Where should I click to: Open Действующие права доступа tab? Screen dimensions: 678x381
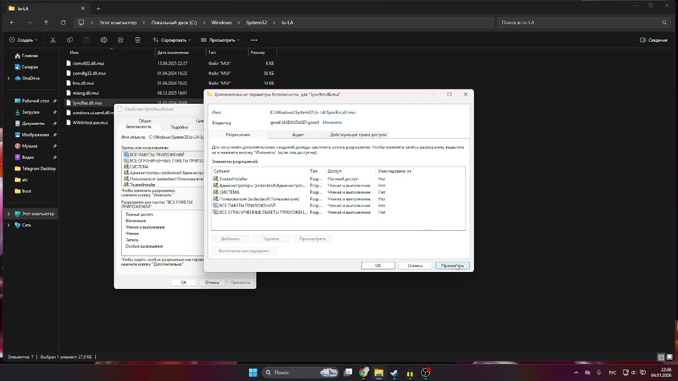tap(358, 134)
